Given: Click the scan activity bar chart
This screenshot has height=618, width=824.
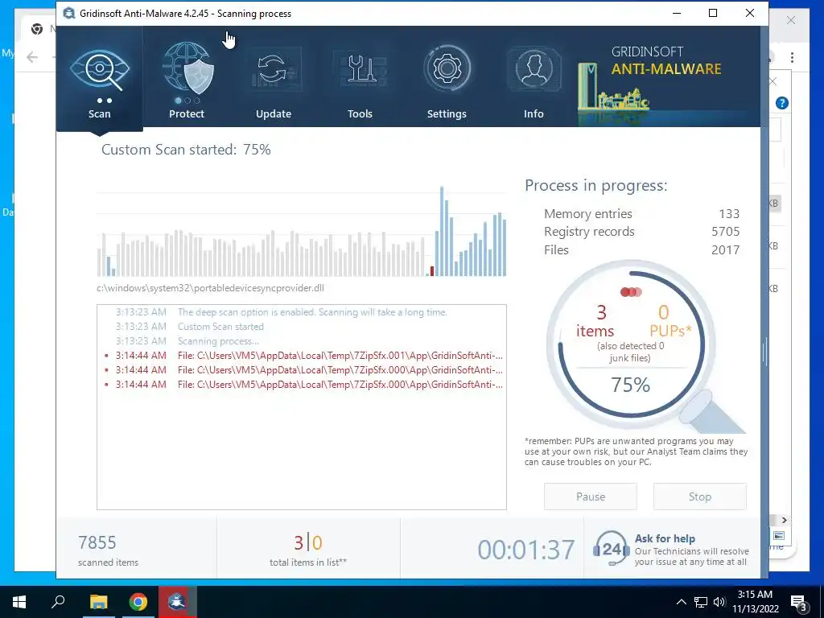Looking at the screenshot, I should (302, 231).
